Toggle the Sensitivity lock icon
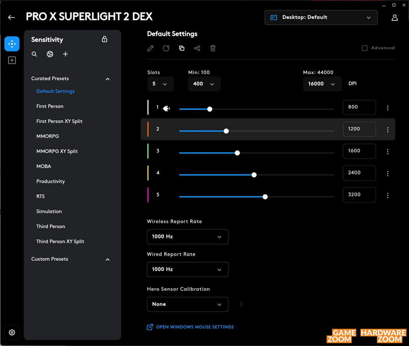Screen dimensions: 409x346 point(105,39)
